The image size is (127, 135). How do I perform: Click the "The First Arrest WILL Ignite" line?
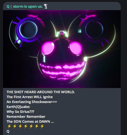[x=30, y=97]
